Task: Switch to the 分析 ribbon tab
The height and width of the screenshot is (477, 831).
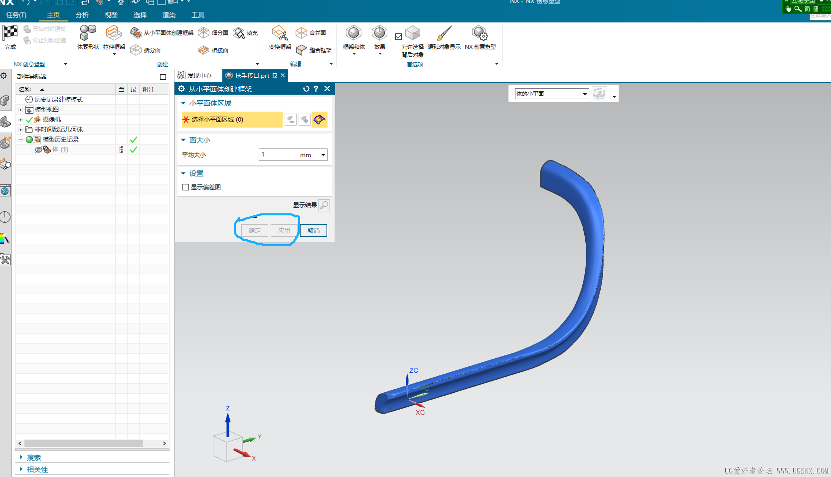Action: 82,15
